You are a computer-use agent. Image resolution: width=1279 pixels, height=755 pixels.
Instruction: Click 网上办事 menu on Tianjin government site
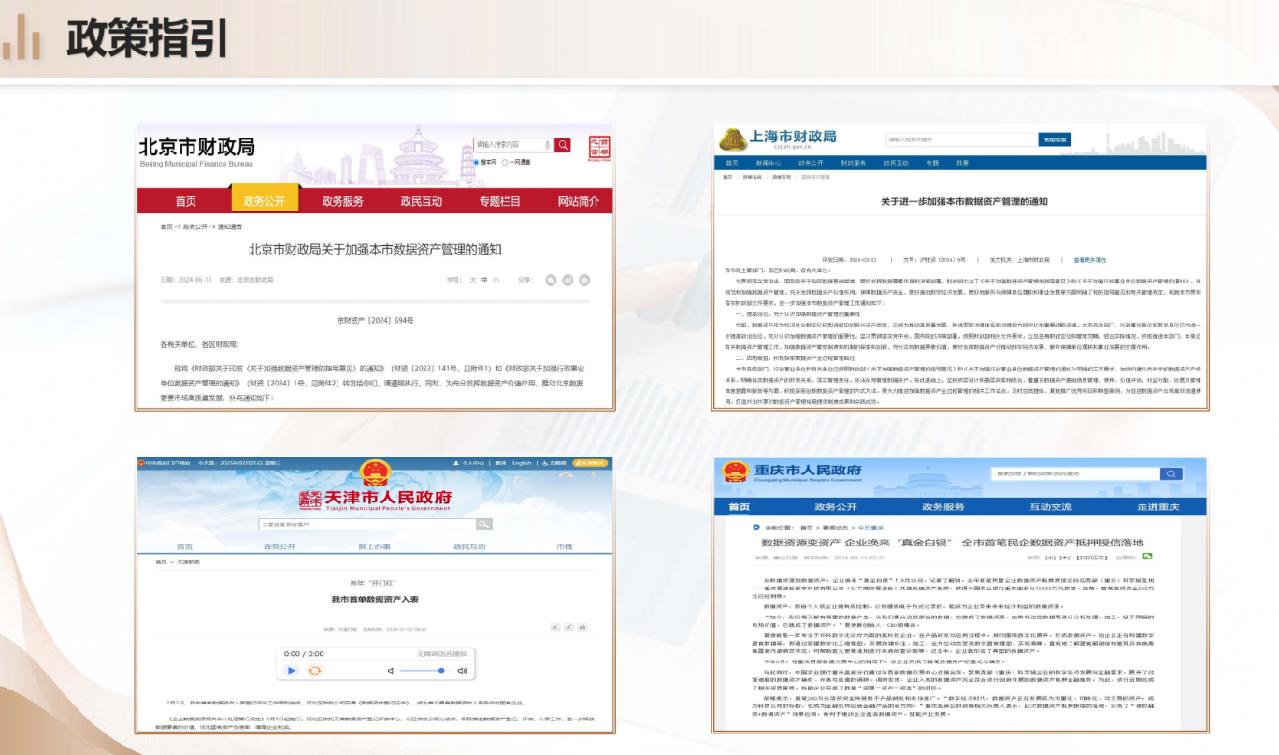pos(373,547)
